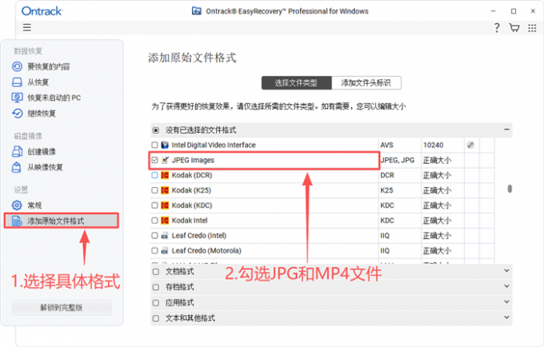The image size is (544, 347).
Task: Click the K25 extension cell
Action: [387, 190]
